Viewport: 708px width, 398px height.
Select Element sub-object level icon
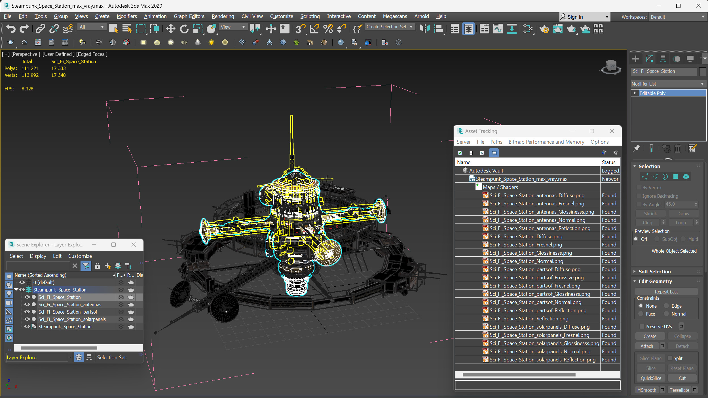pos(686,177)
